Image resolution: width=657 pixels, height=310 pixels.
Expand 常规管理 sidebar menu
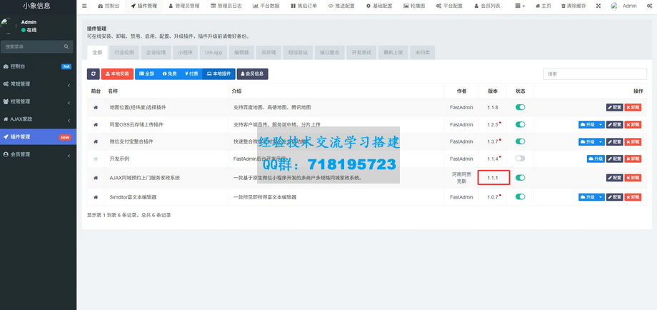pos(38,84)
